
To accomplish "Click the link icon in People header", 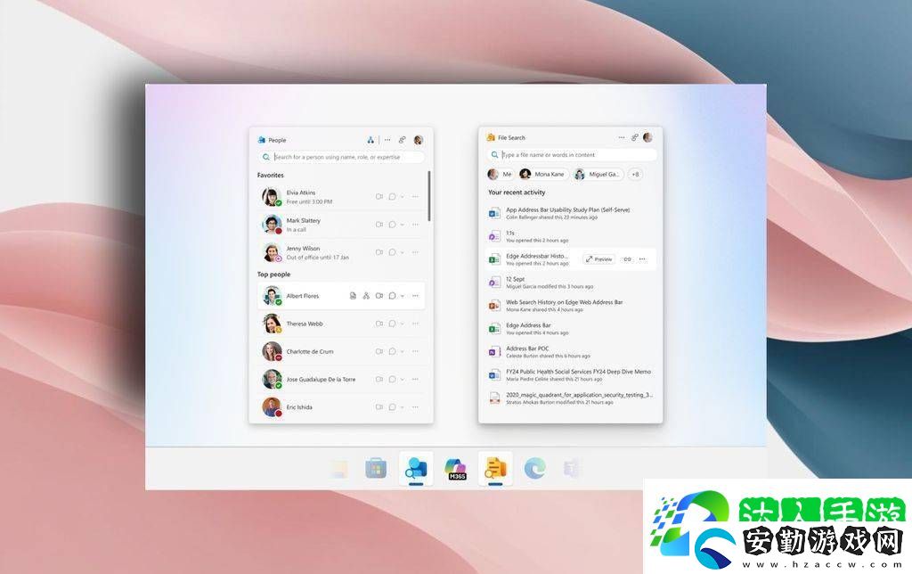I will (402, 140).
